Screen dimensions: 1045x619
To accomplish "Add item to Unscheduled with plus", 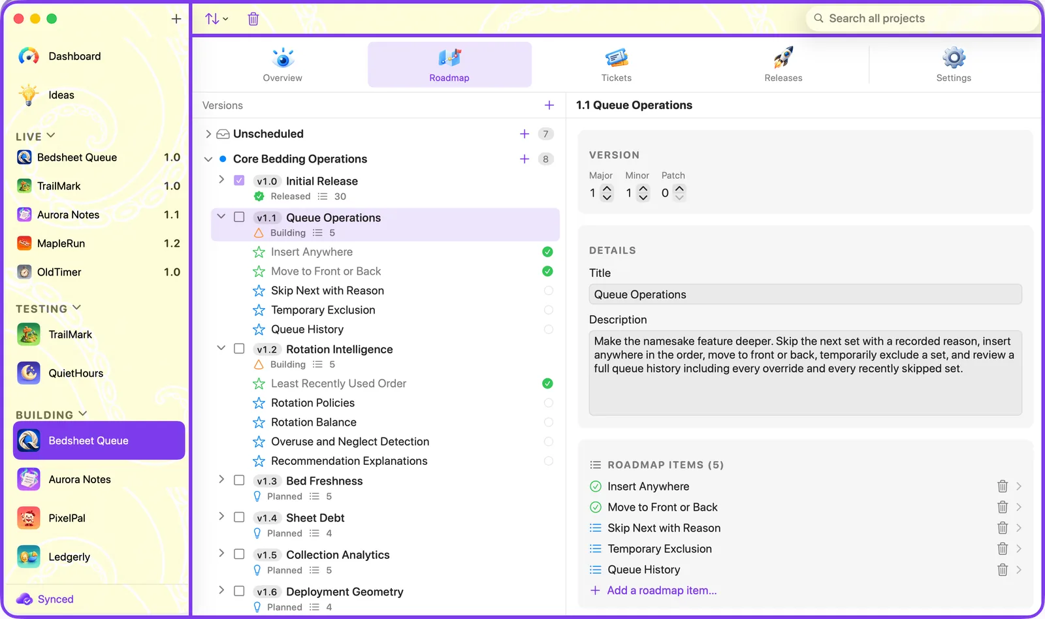I will click(x=524, y=134).
